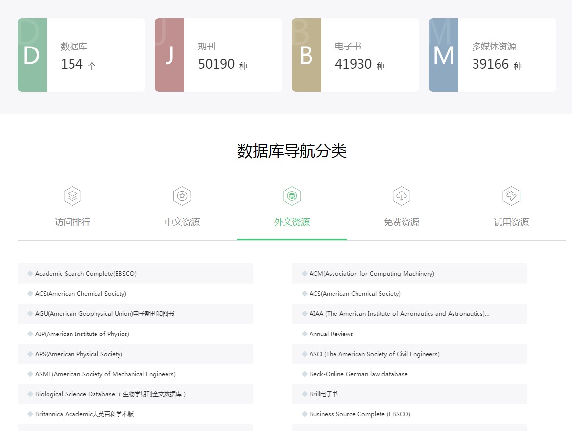This screenshot has width=572, height=431.
Task: Click the 外文资源 globe hexagon icon
Action: (x=292, y=196)
